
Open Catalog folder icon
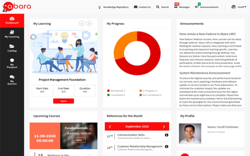[x=12, y=46]
